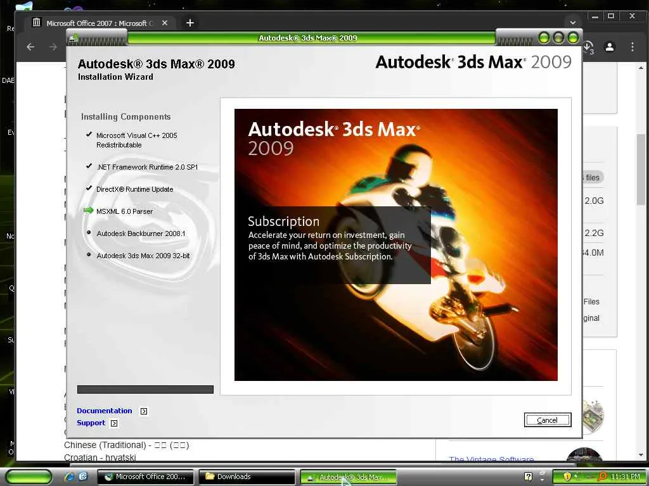
Task: Click the installation progress bar
Action: (x=145, y=389)
